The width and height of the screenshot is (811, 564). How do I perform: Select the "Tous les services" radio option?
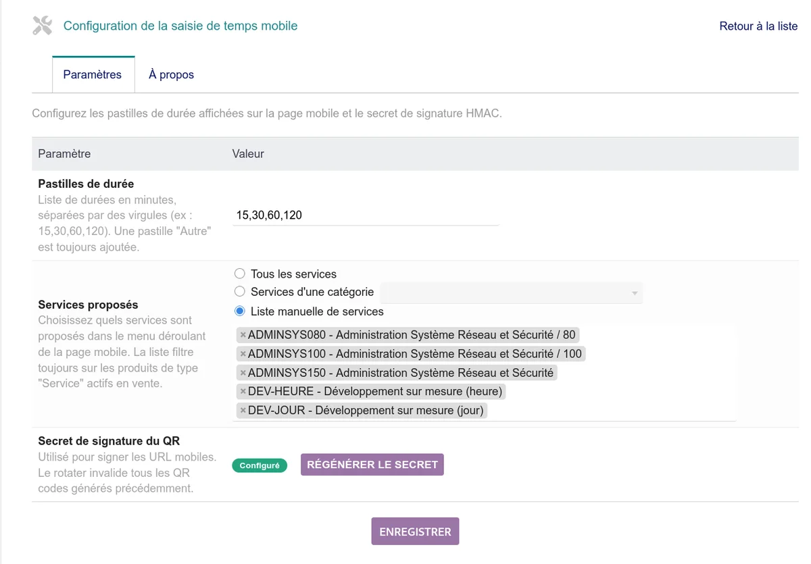point(239,274)
